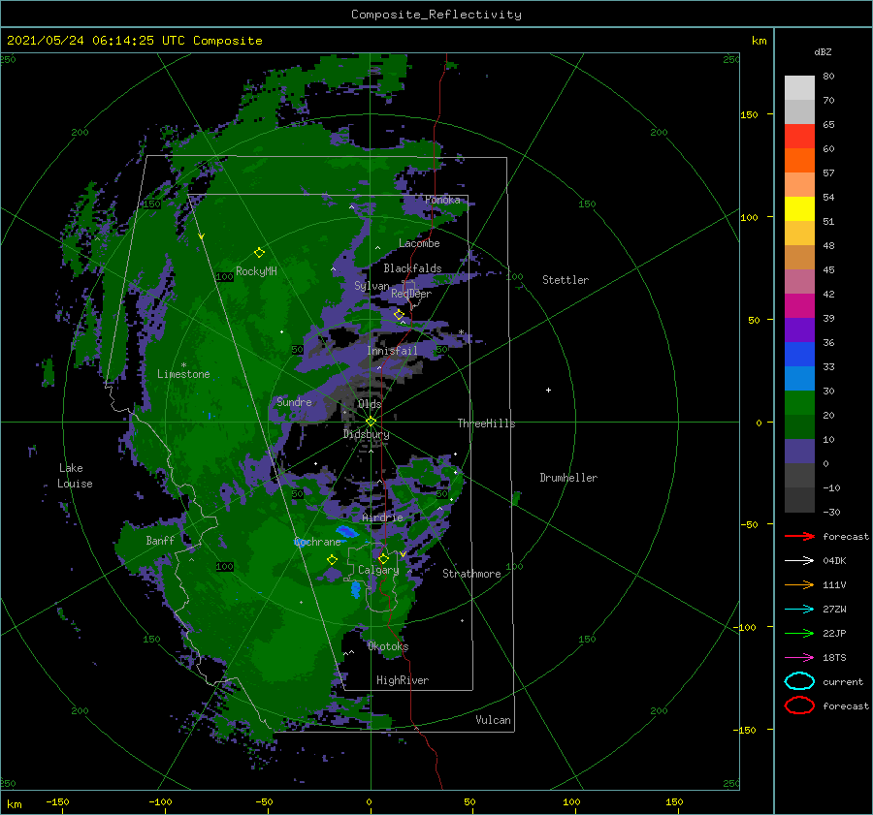The image size is (873, 815).
Task: Select the violet 36-39 dBZ swatch
Action: click(x=799, y=329)
